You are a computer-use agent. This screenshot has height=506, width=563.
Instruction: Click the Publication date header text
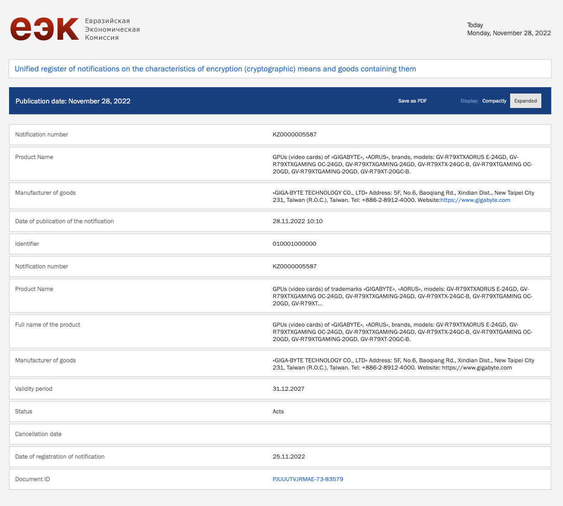(73, 101)
